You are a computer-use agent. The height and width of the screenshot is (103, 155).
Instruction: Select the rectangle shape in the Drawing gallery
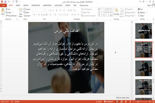pos(106,10)
